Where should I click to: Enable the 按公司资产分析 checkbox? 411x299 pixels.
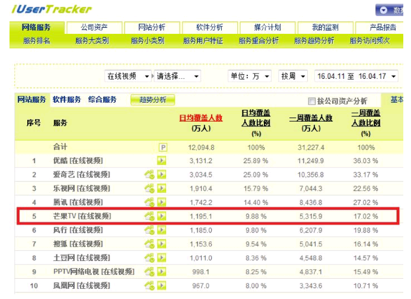(312, 101)
